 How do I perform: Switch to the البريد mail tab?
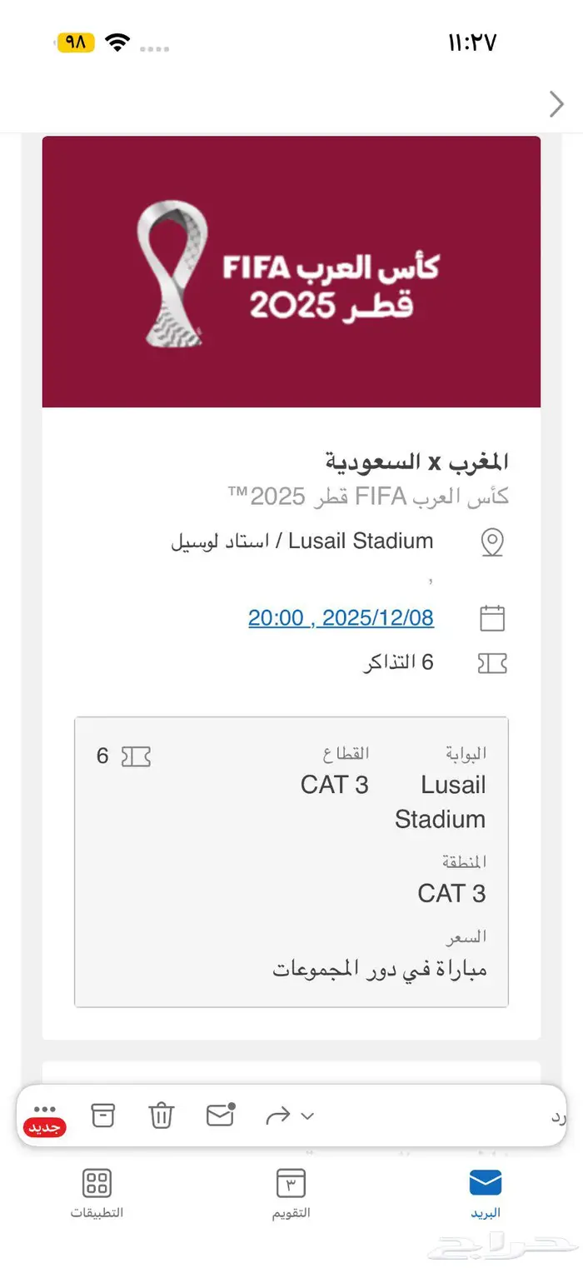[485, 1193]
